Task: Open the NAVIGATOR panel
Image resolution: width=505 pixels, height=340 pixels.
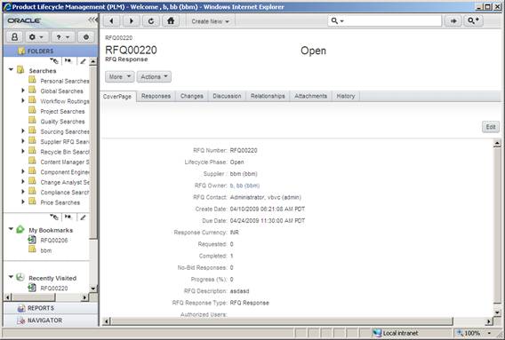Action: point(51,320)
